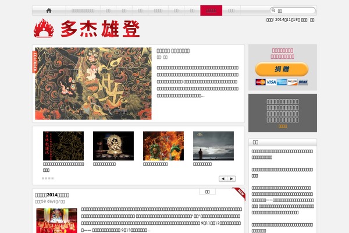Image resolution: width=349 pixels, height=233 pixels.
Task: Advance the carousel with right arrow
Action: click(x=232, y=179)
